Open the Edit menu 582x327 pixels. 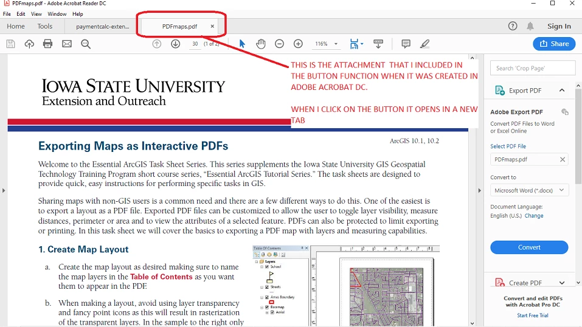21,14
